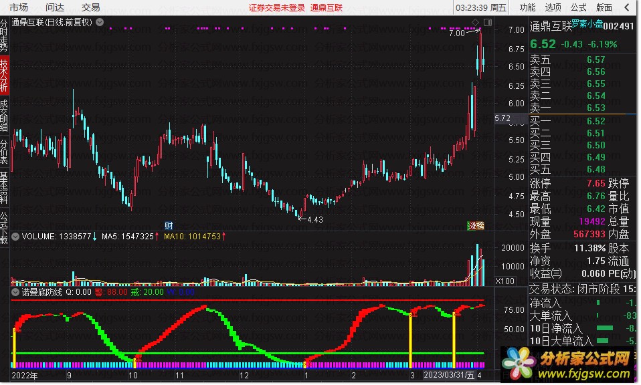Image resolution: width=641 pixels, height=385 pixels.
Task: Expand the VOLUME indicator options arrow
Action: (15, 237)
